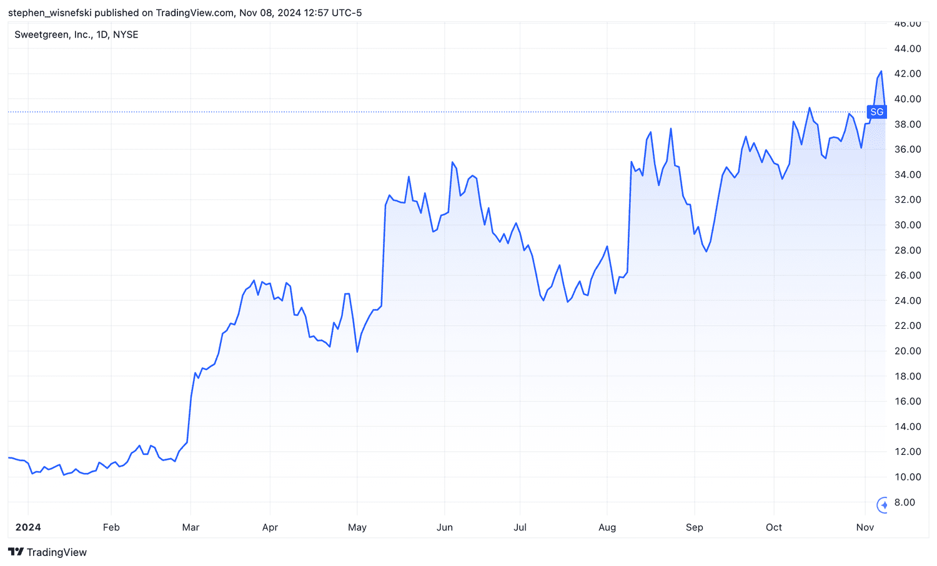Click the Oct axis label

774,527
